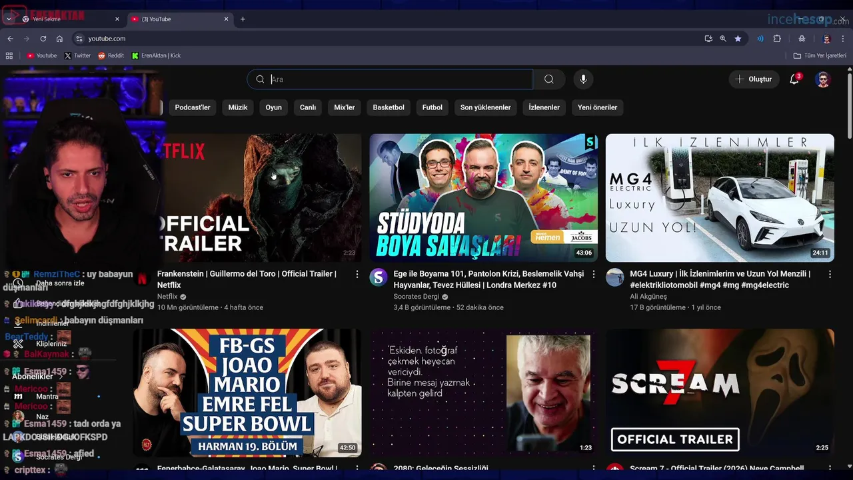Close the Yeni Sekme tab

click(x=118, y=19)
